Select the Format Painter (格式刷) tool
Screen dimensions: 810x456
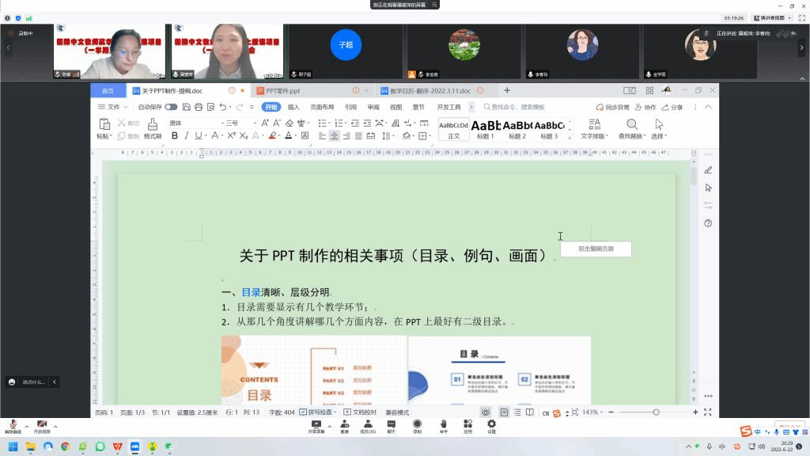click(152, 127)
